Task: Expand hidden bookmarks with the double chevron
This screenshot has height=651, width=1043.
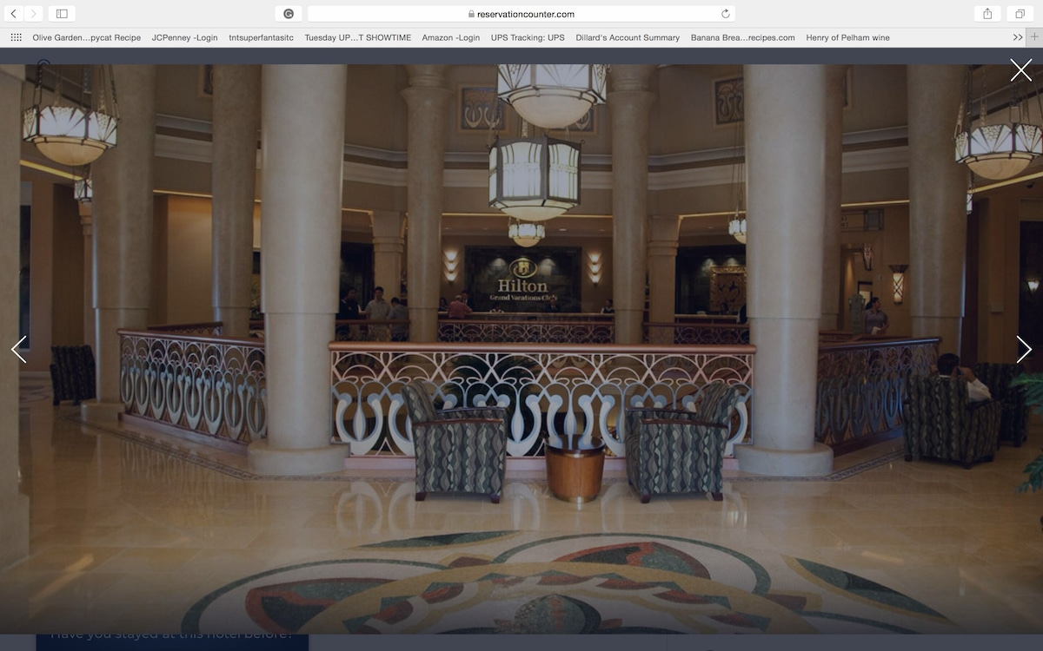Action: 1018,37
